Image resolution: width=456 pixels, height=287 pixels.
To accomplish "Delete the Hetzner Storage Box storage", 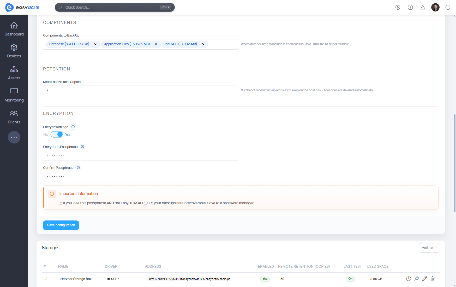I will click(433, 279).
